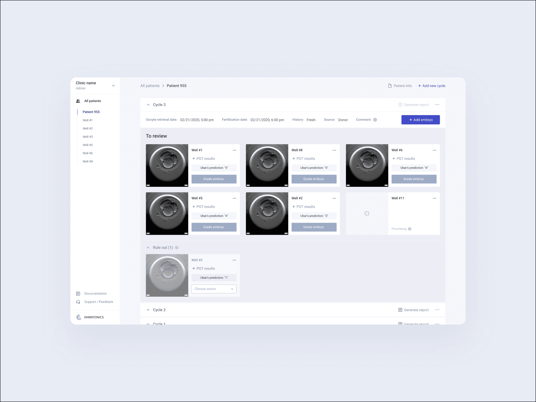Collapse the Cycle 3 section

click(148, 105)
